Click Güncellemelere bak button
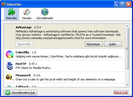Viewport: 133px width, 97px height. (20, 93)
